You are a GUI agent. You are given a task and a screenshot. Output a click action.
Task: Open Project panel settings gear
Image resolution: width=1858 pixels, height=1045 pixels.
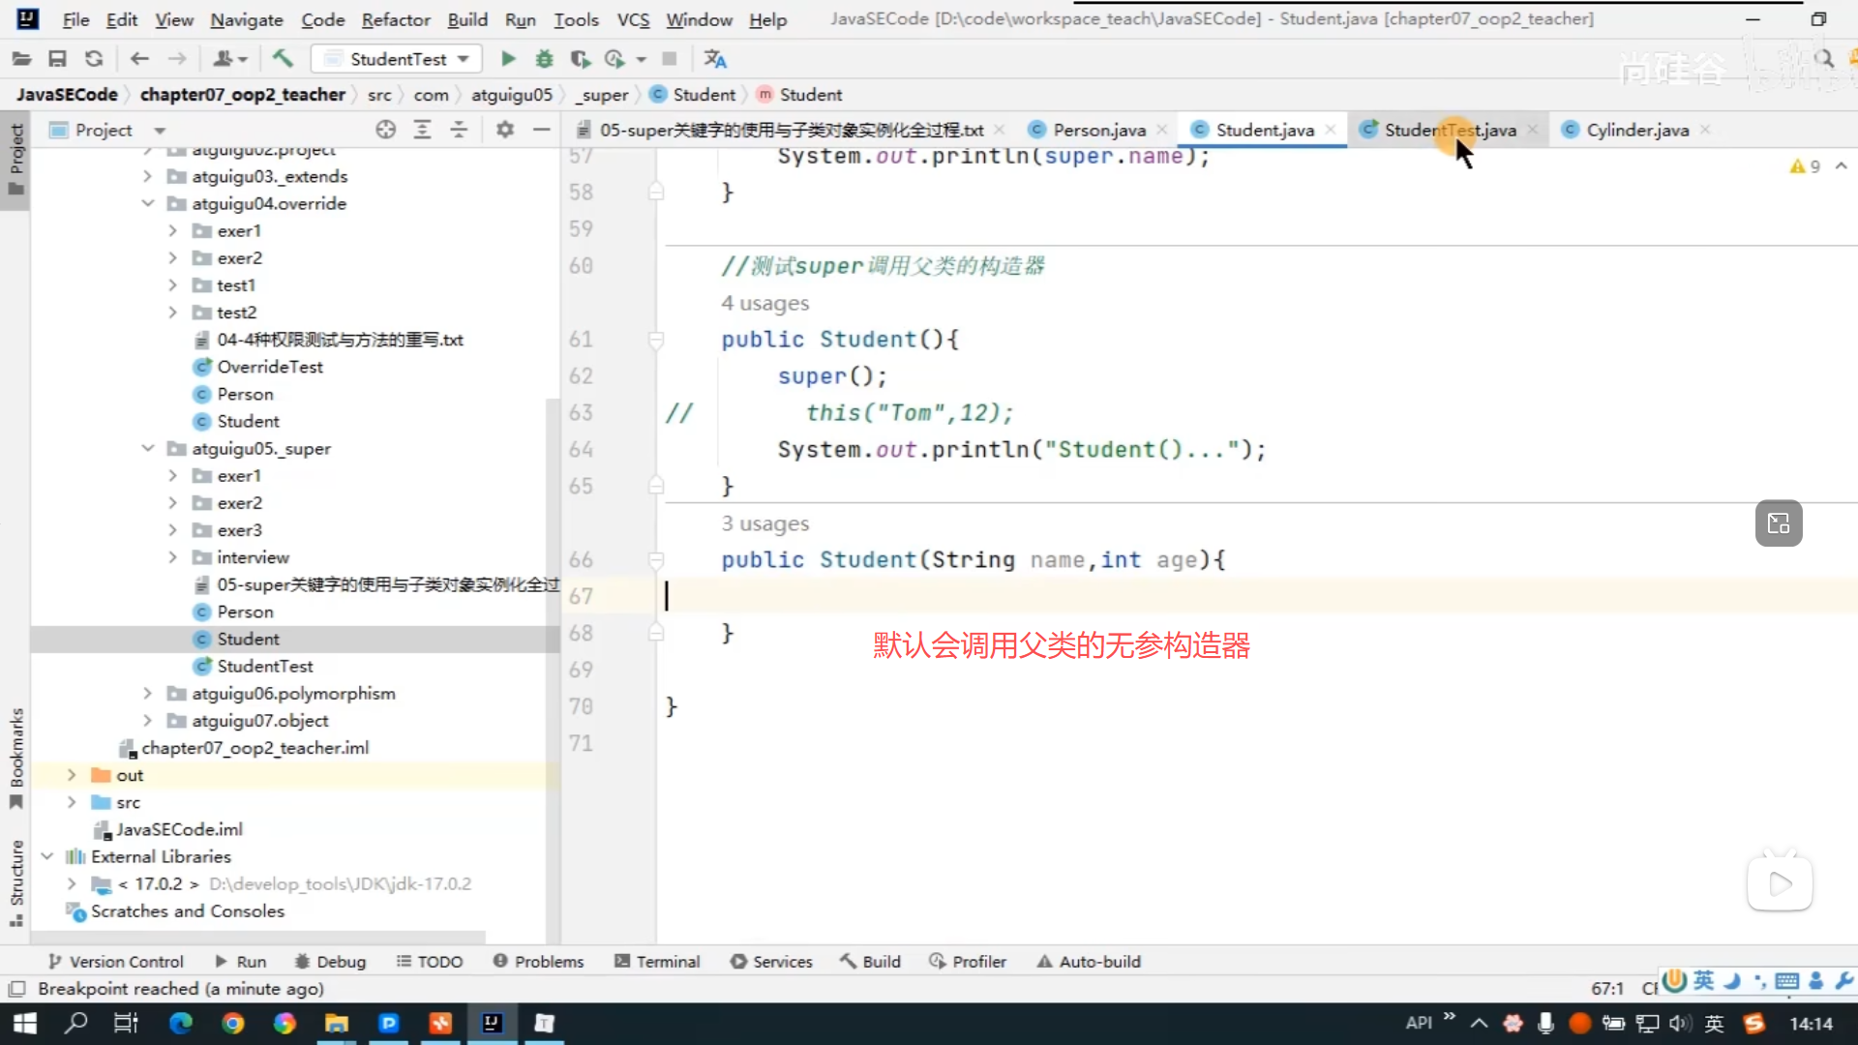pyautogui.click(x=504, y=130)
